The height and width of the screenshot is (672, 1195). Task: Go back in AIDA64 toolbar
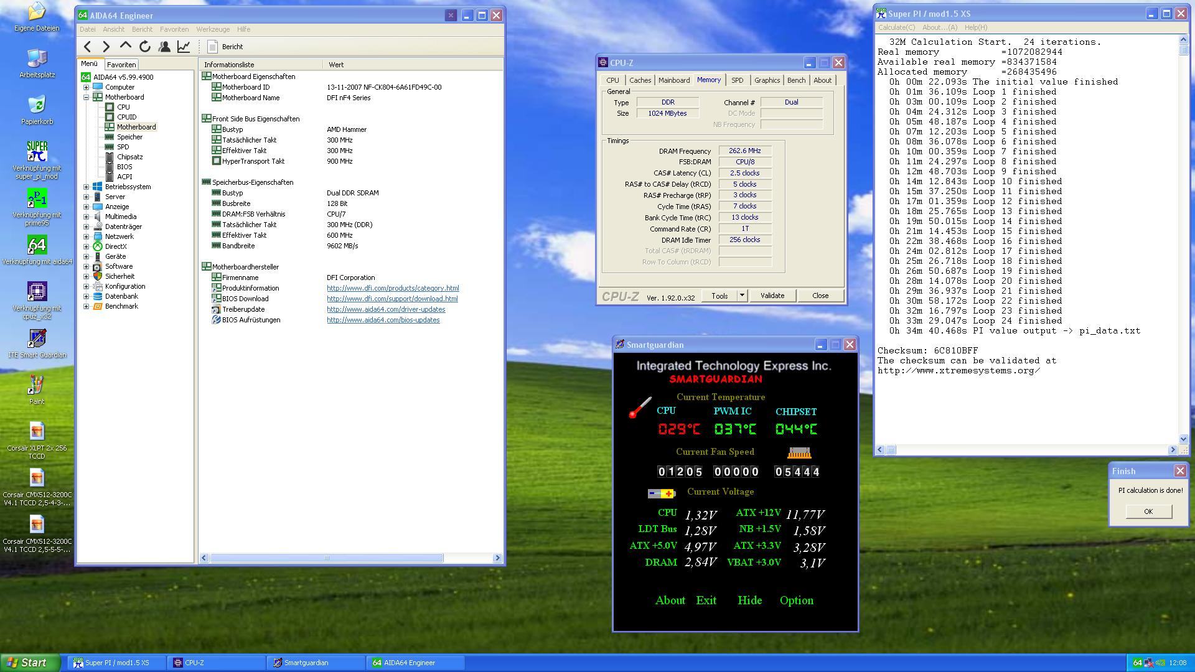(88, 47)
